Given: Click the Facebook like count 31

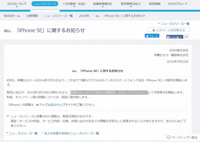Looking at the screenshot, I should [186, 37].
